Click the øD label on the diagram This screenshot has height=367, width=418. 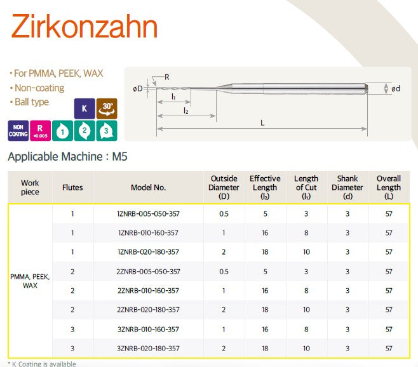point(138,89)
